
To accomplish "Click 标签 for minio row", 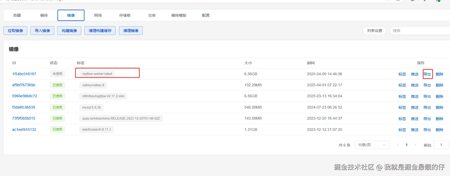I will pos(402,119).
